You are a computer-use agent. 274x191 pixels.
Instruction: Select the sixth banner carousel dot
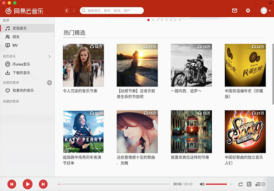tap(171, 20)
